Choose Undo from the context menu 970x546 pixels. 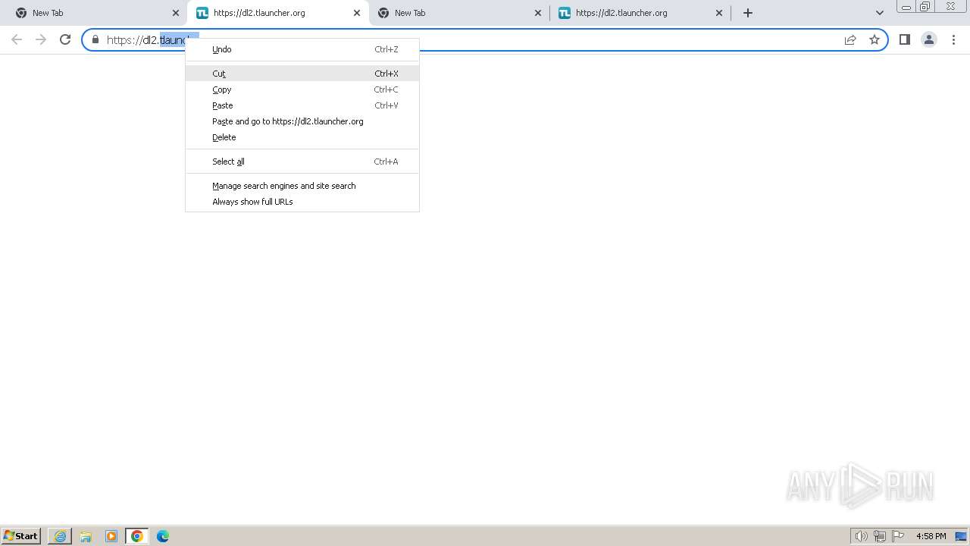coord(302,49)
